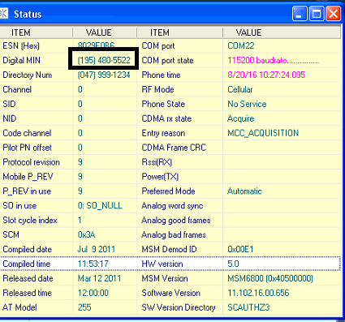Click the MSM Version label
Image resolution: width=345 pixels, height=322 pixels.
pos(165,278)
